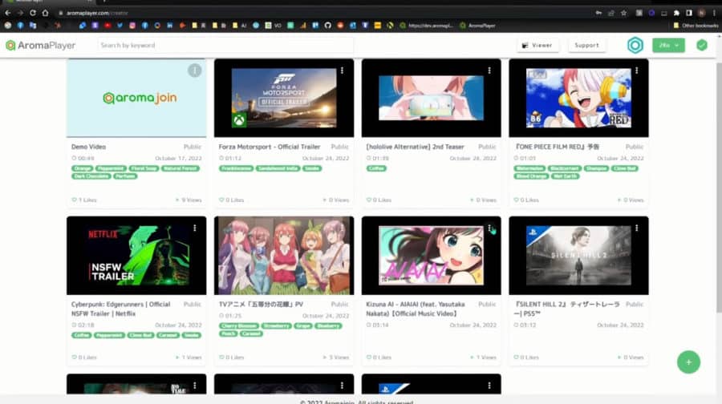
Task: Like the hololive Alternative teaser heart icon
Action: (x=369, y=200)
